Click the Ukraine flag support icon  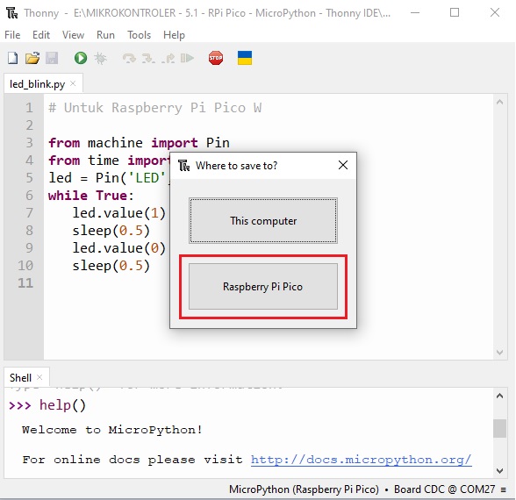coord(245,58)
